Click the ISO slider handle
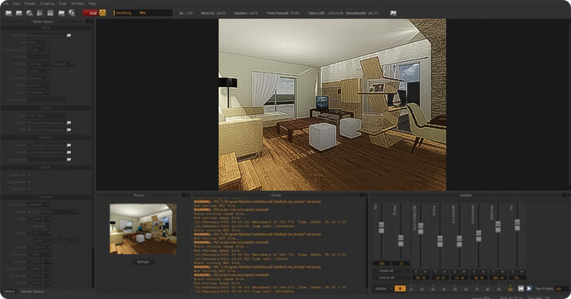Viewport: 571px width, 299px height. click(x=381, y=227)
